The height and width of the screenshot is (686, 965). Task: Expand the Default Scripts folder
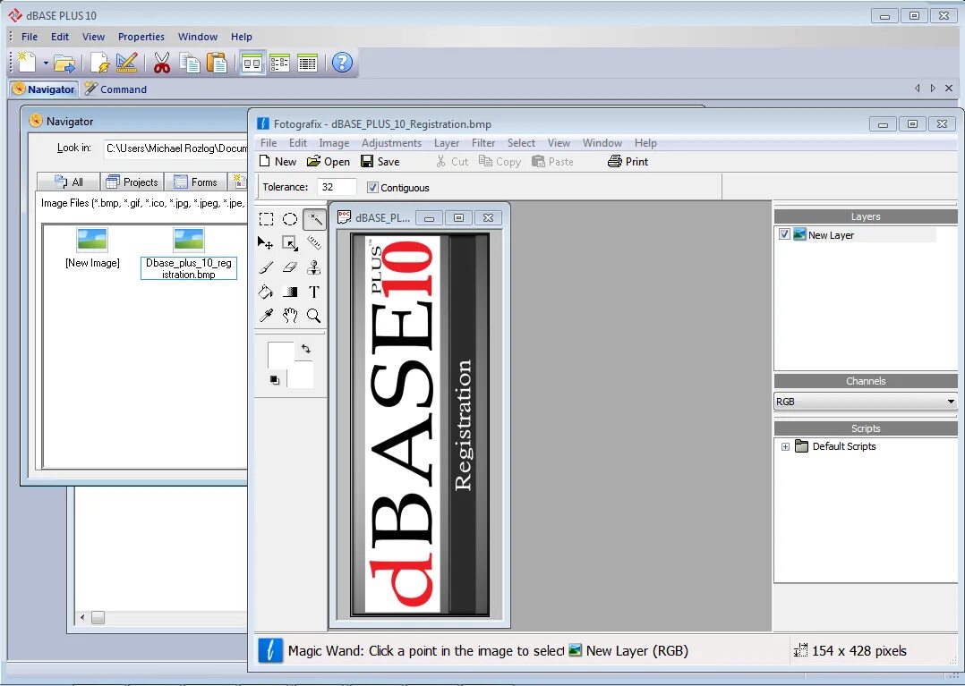click(785, 447)
